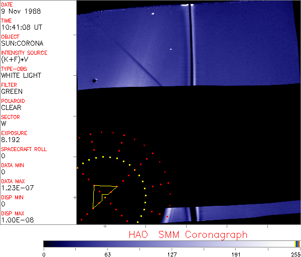Click the "63" tick label under color bar
Viewport: 301px width, 257px height.
(x=107, y=253)
